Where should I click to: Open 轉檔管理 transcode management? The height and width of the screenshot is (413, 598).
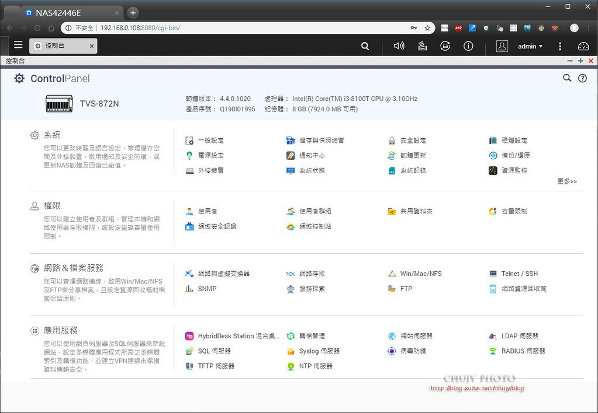pyautogui.click(x=306, y=336)
